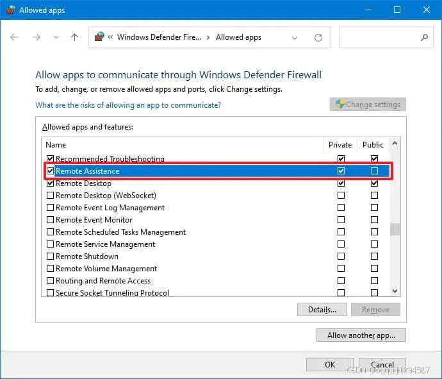Check Private for Remote Event Monitor

(x=341, y=219)
